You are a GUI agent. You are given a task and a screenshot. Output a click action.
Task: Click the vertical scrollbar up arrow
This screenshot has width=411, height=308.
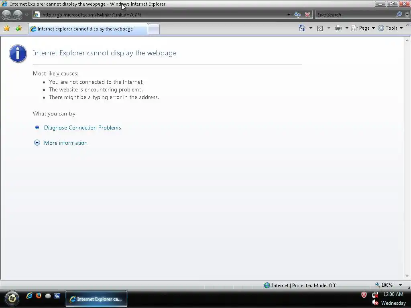point(407,41)
